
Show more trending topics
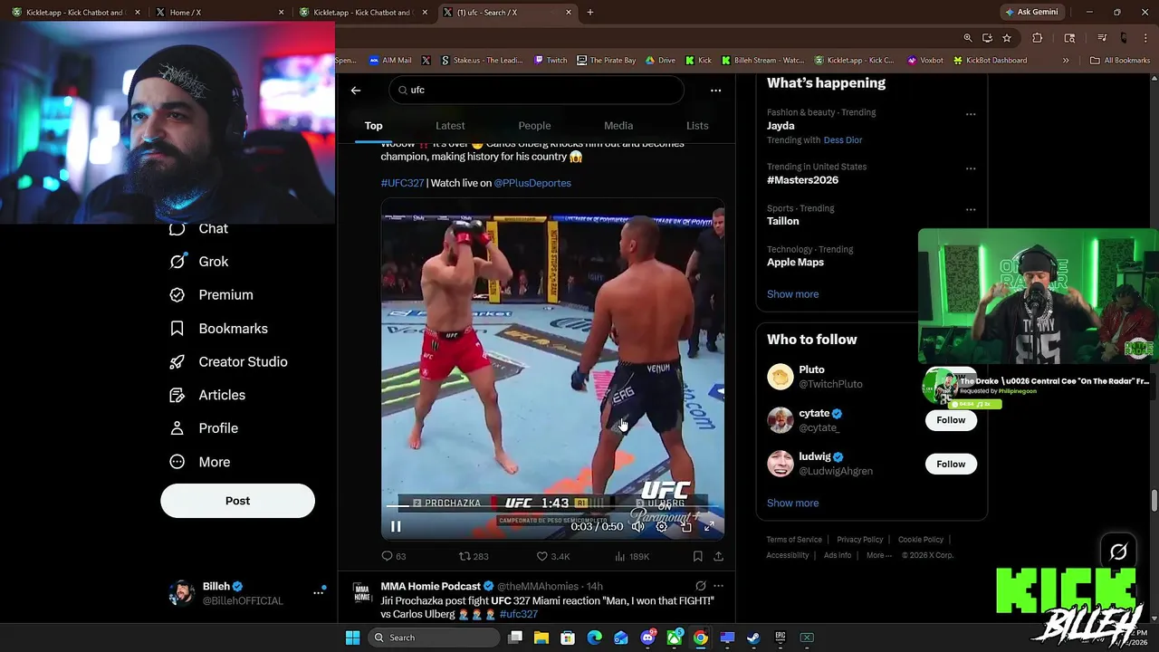click(x=792, y=294)
